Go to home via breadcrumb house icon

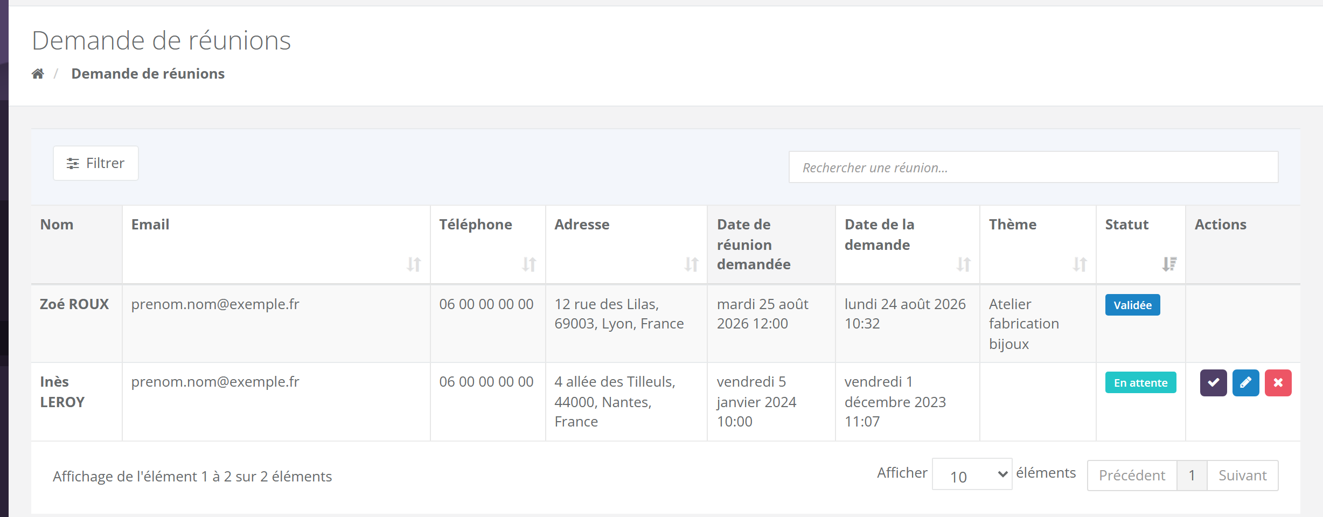(x=38, y=73)
